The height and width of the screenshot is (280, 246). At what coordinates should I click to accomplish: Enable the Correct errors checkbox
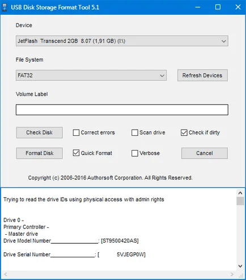tap(76, 132)
